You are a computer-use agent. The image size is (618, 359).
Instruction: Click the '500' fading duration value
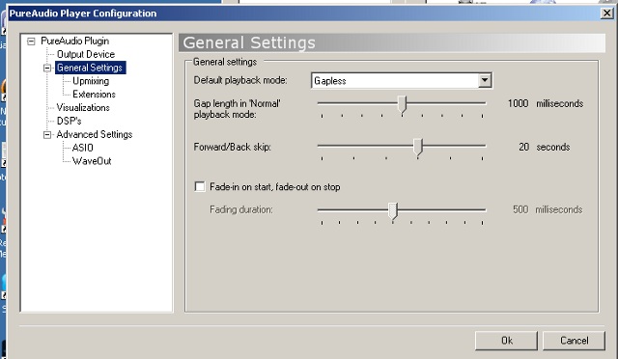click(x=520, y=209)
